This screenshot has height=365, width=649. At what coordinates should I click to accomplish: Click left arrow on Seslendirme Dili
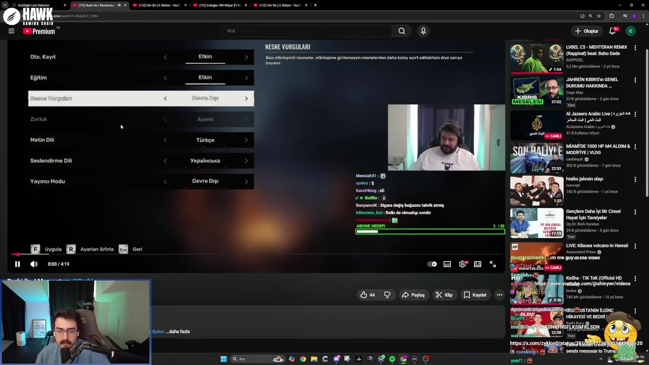pyautogui.click(x=165, y=161)
